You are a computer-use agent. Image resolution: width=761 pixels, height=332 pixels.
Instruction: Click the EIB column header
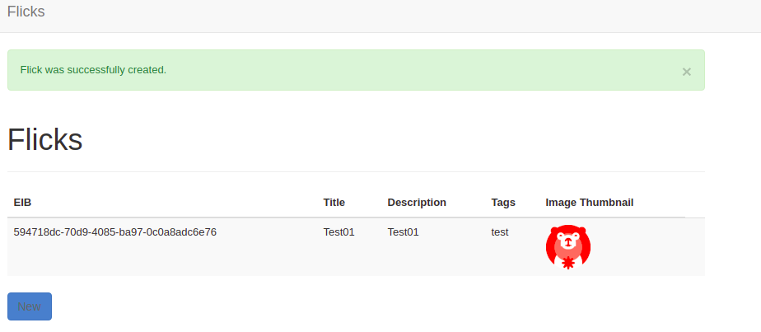click(x=22, y=202)
